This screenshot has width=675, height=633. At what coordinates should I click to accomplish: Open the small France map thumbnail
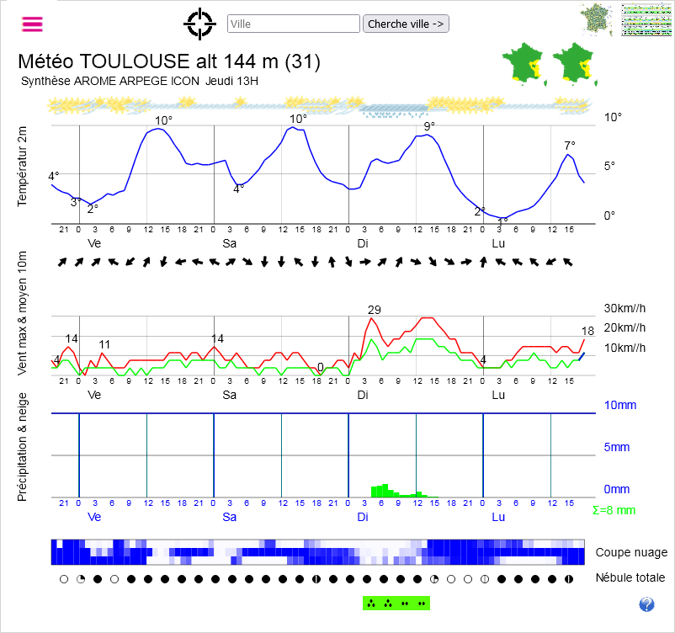point(597,20)
